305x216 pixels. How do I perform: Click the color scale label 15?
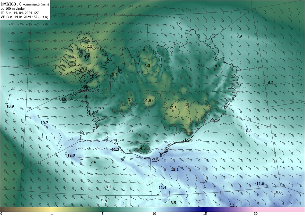click(205, 214)
